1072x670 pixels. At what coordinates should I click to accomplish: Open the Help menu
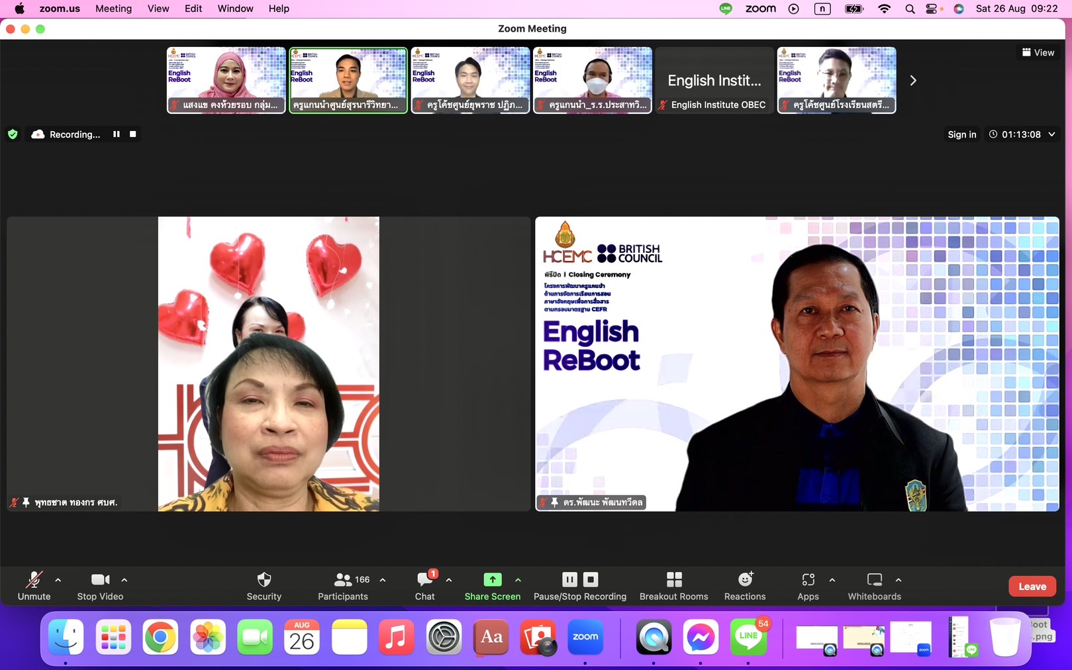(x=279, y=9)
